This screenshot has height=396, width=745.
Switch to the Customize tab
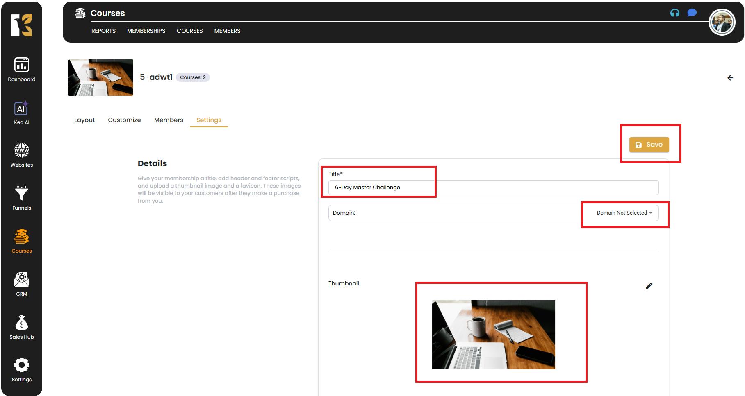pyautogui.click(x=124, y=120)
